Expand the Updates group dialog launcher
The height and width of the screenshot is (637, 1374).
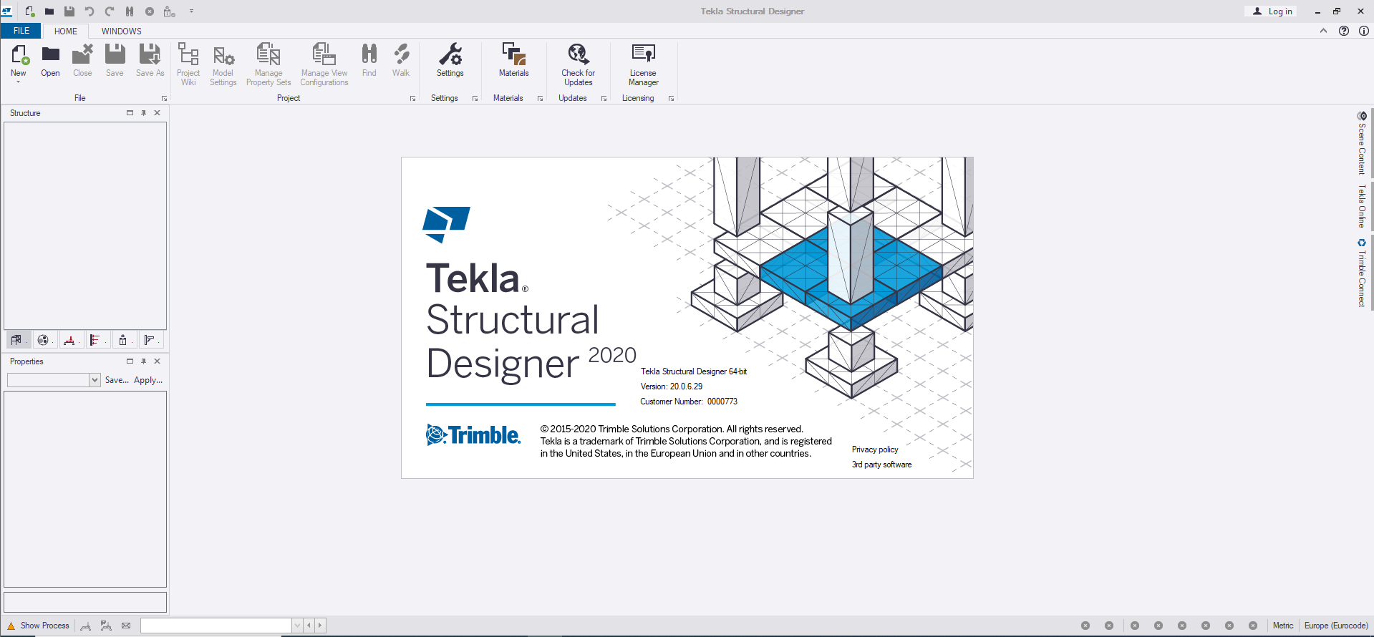click(x=604, y=99)
